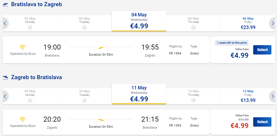Click the departing plane icon beside Bratislava to Zagreb
This screenshot has height=136, width=277.
(6, 4)
